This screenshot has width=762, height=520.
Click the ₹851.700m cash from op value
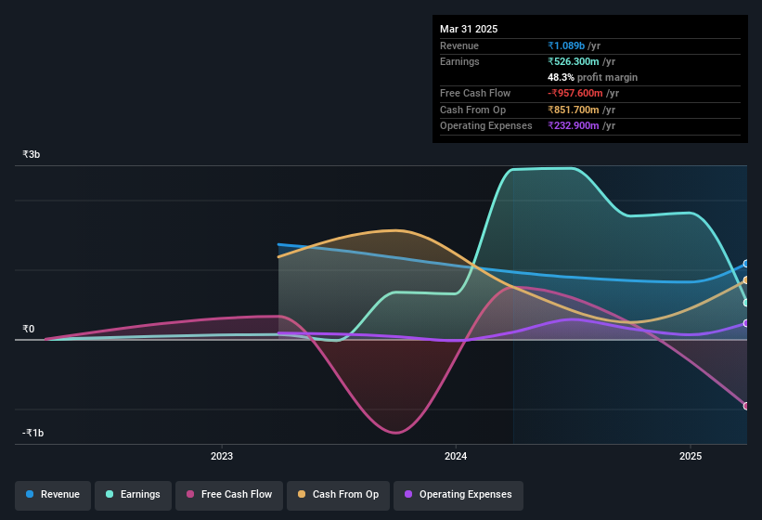click(574, 110)
